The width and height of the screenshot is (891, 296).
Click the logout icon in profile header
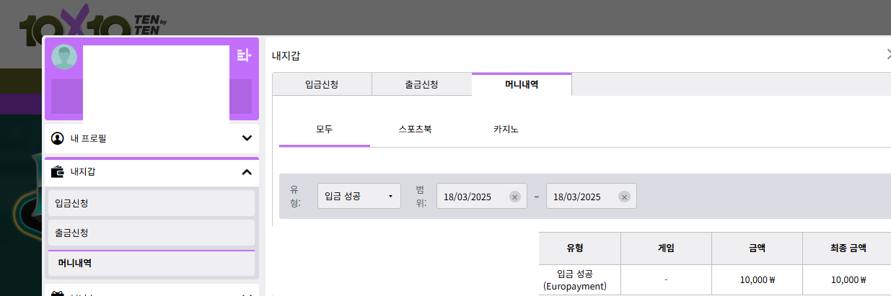coord(244,55)
